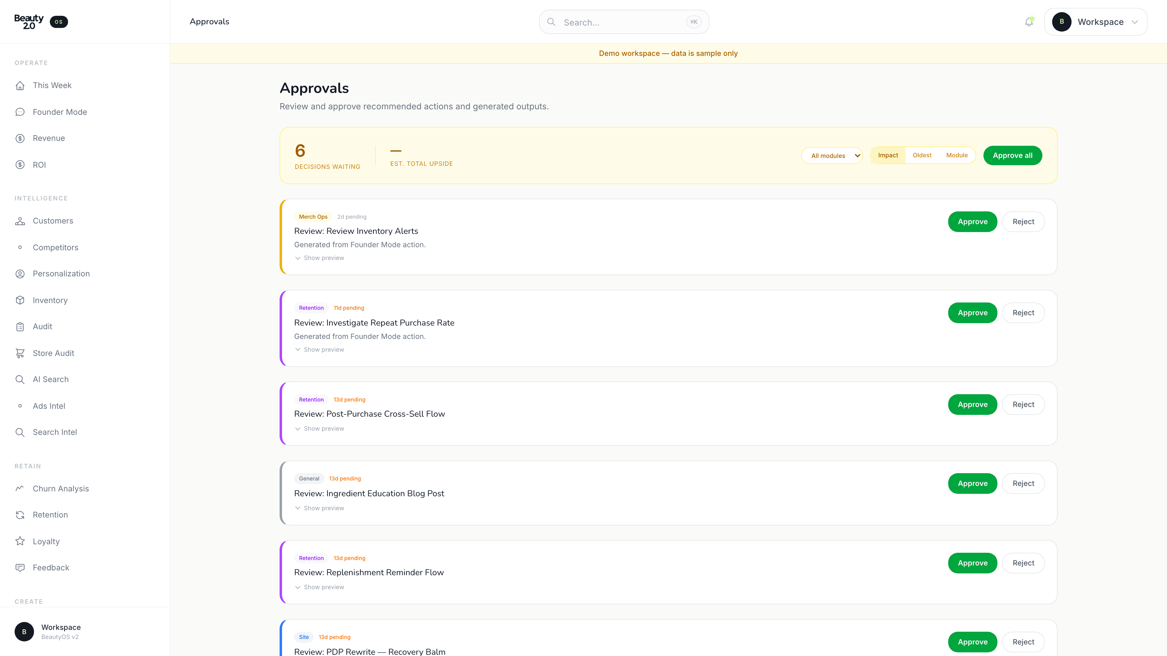Click the Retention refresh icon
1167x656 pixels.
20,515
